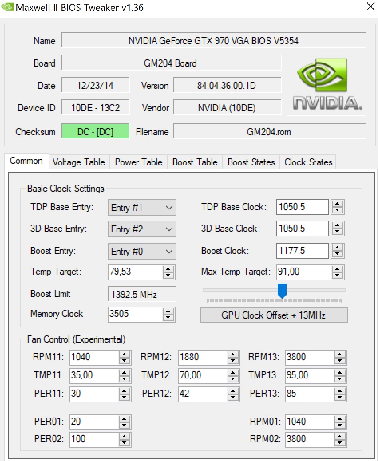Click the Board field GM204 Board
The width and height of the screenshot is (378, 461).
coord(171,63)
